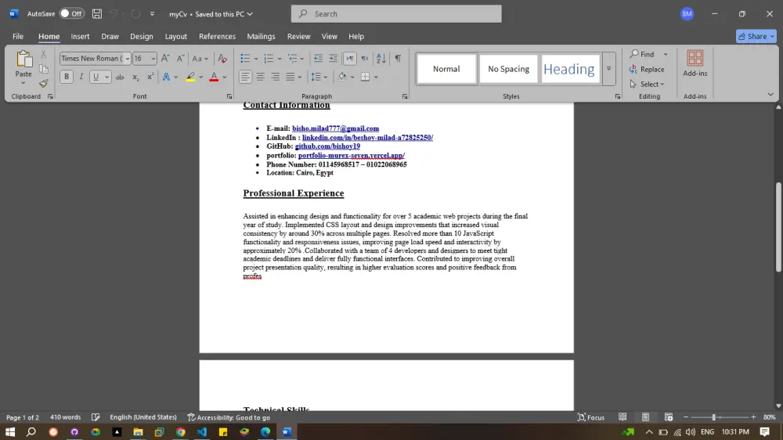Screen dimensions: 783x440
Task: Click Replace in Editing group
Action: point(648,69)
